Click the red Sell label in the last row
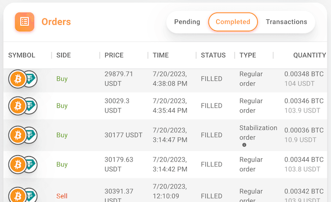This screenshot has height=202, width=331. 62,196
